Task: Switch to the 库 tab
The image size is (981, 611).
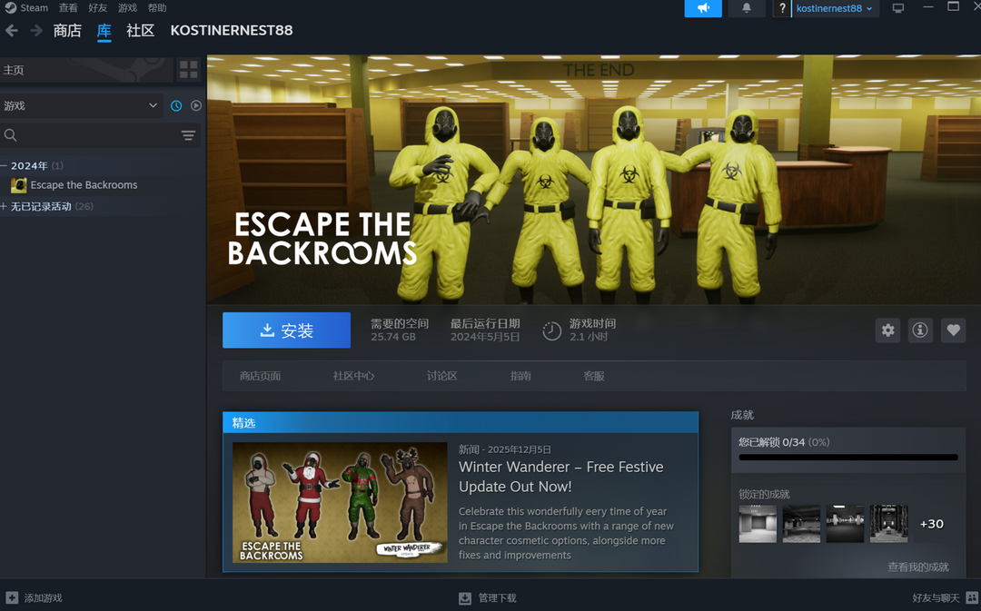Action: coord(104,31)
